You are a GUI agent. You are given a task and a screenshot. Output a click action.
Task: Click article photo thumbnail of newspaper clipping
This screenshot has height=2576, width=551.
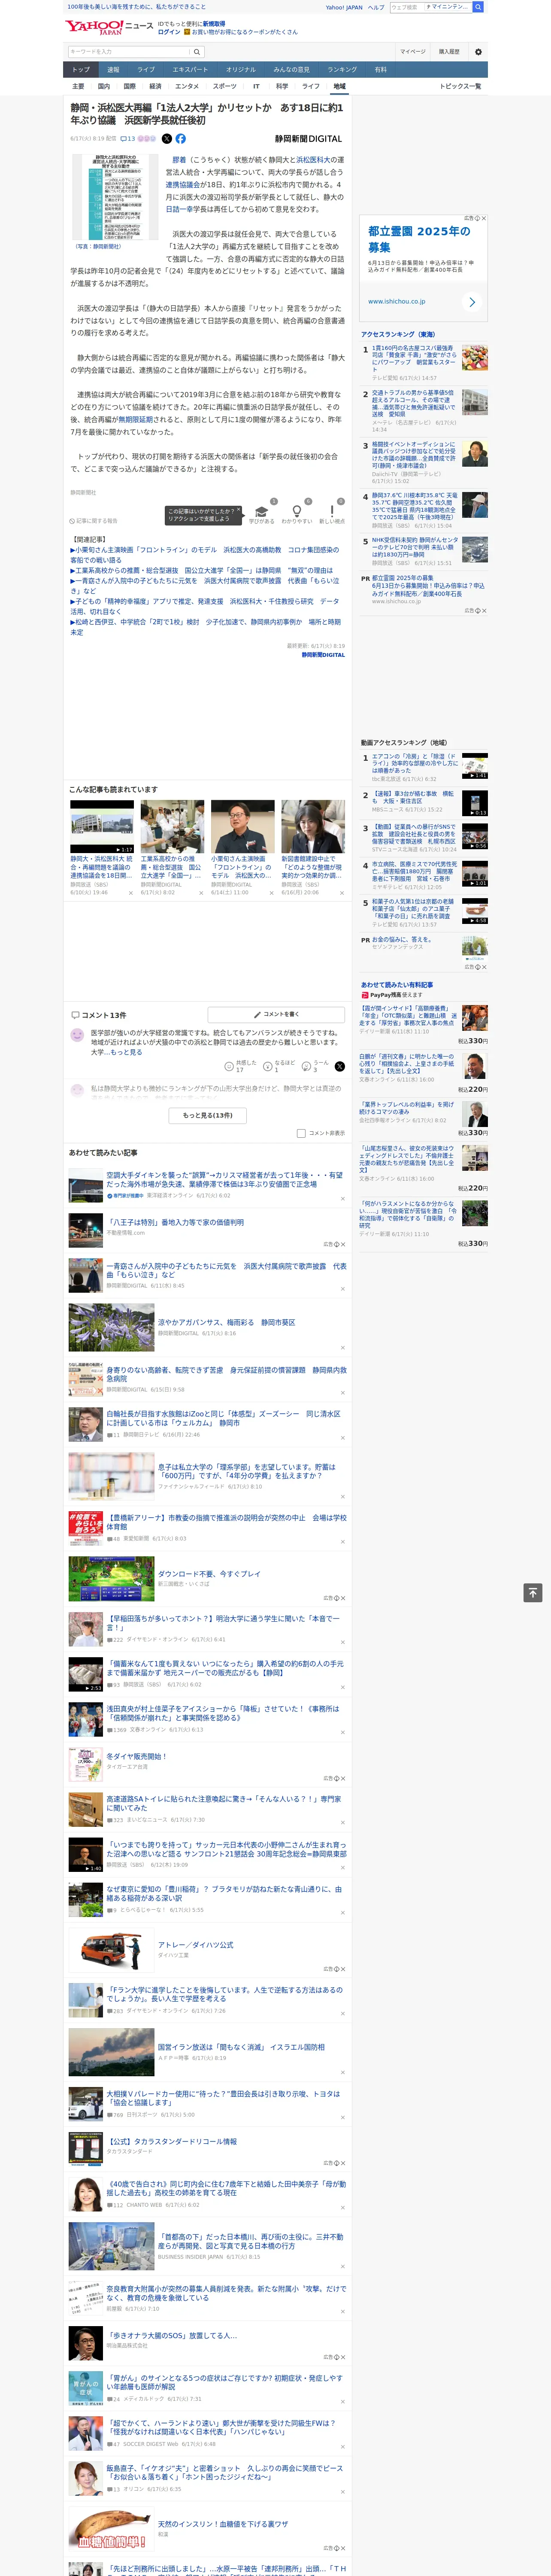click(x=115, y=196)
